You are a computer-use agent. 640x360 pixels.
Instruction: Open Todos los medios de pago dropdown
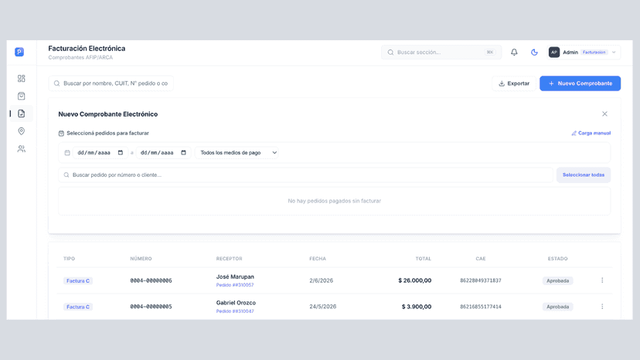(x=237, y=153)
